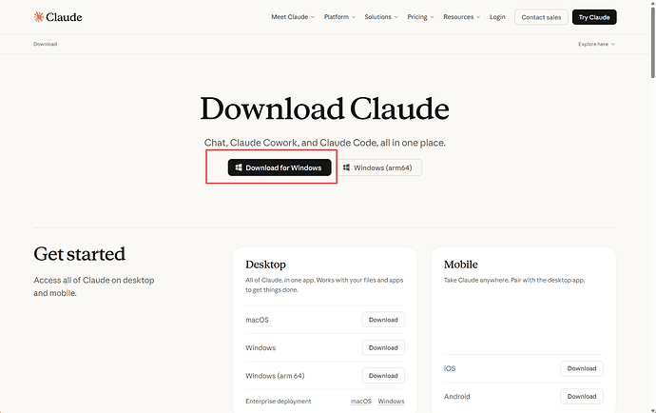Open the Solutions menu
This screenshot has height=413, width=656.
point(381,17)
